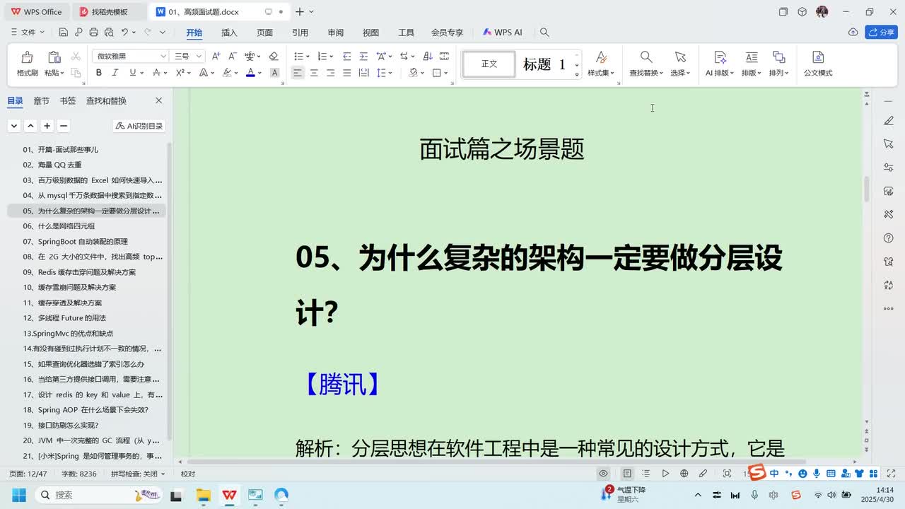Screen dimensions: 905x509
Task: Open the Outline view icon in status bar
Action: [x=646, y=474]
